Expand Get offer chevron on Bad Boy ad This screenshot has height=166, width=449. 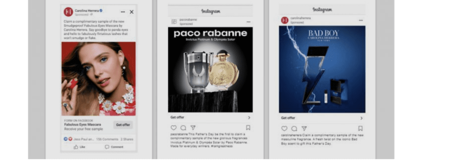tap(362, 118)
